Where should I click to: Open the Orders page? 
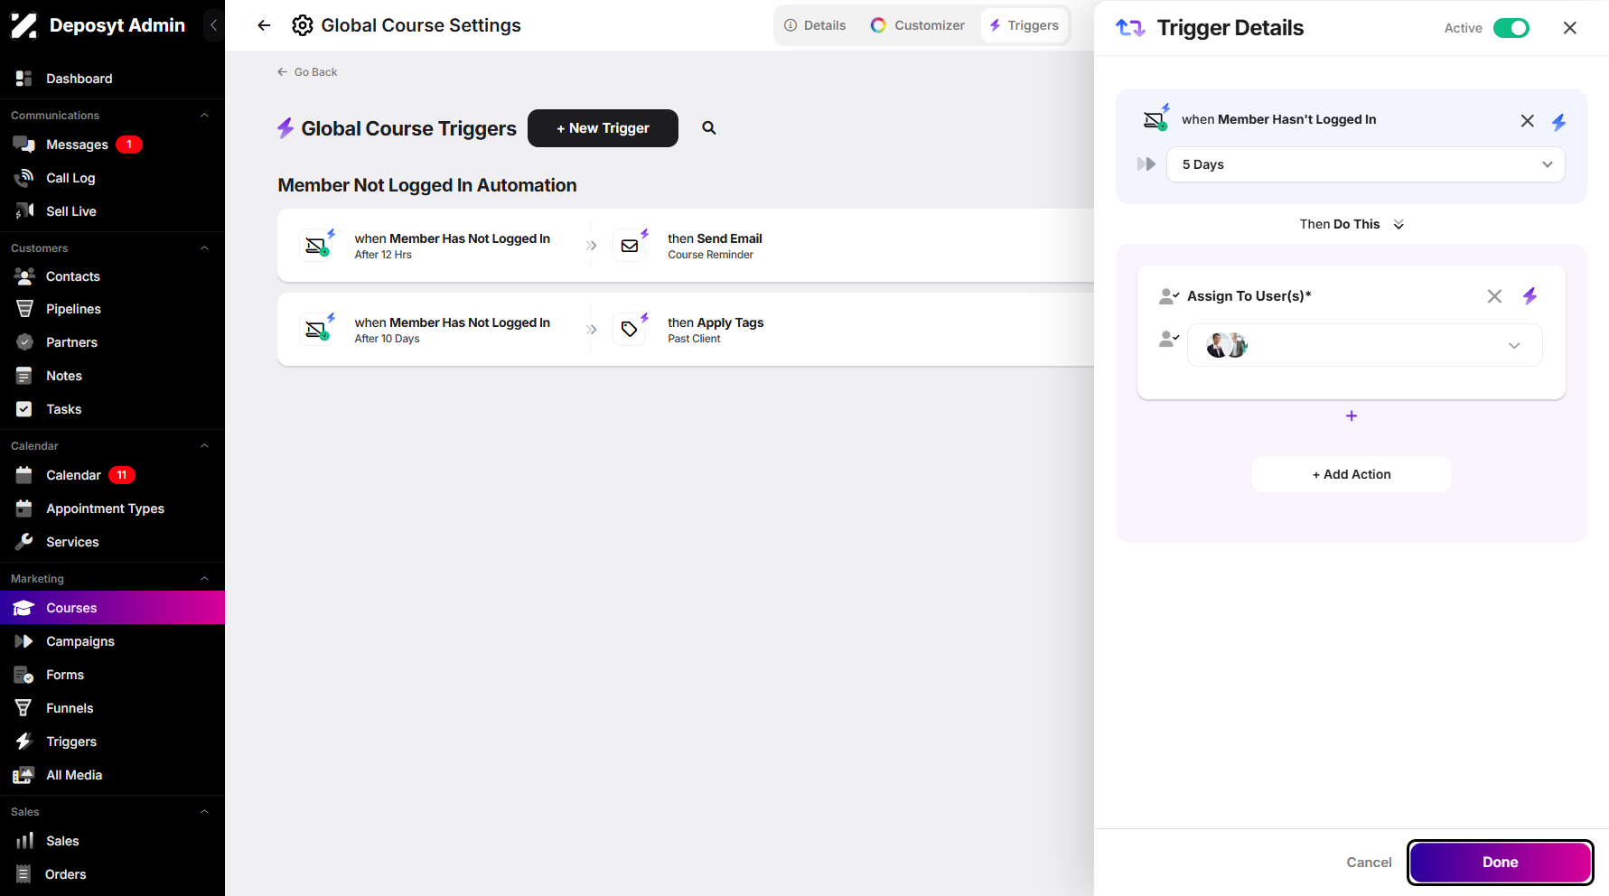point(112,874)
